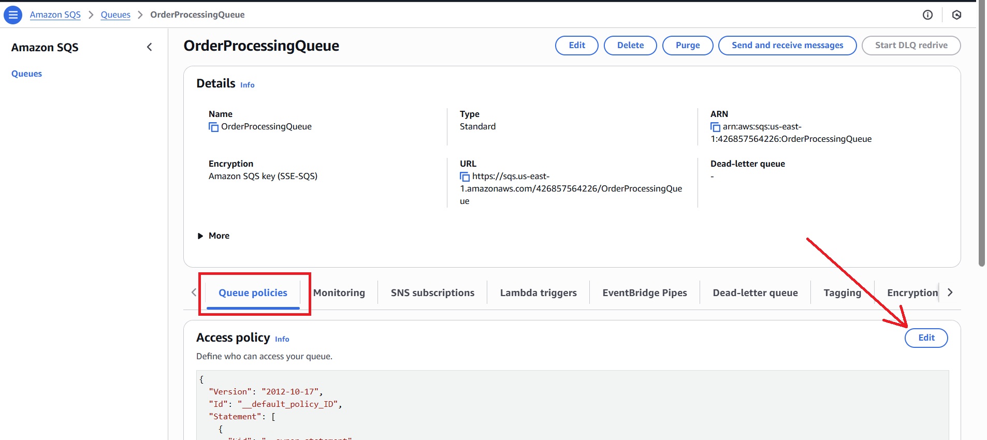Open the SNS subscriptions tab

(x=432, y=292)
